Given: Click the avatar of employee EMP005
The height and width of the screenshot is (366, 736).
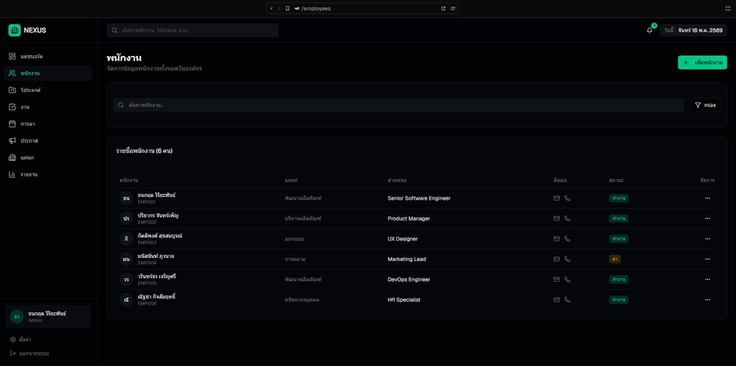Looking at the screenshot, I should (127, 279).
